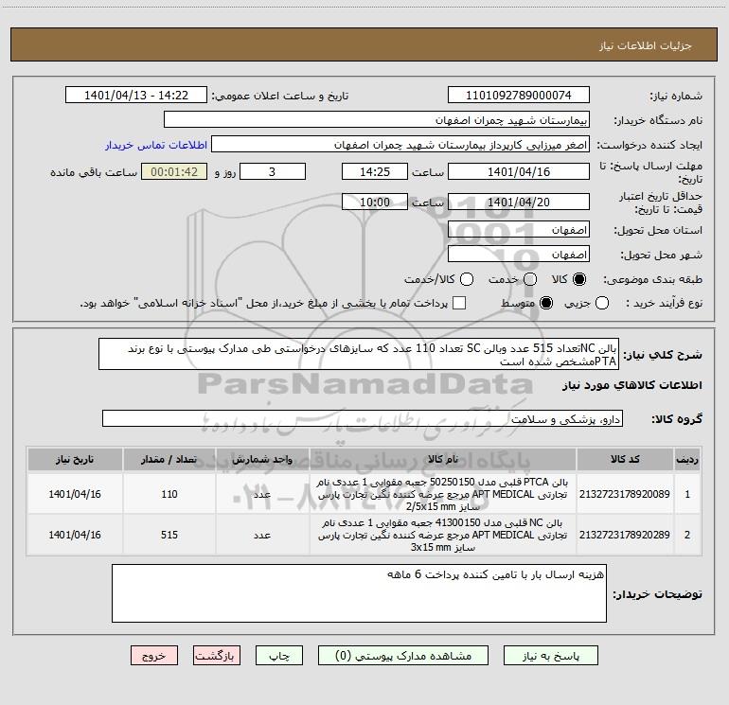
Task: Open مشاهده مدارک پیوستی (0) button
Action: tap(402, 655)
